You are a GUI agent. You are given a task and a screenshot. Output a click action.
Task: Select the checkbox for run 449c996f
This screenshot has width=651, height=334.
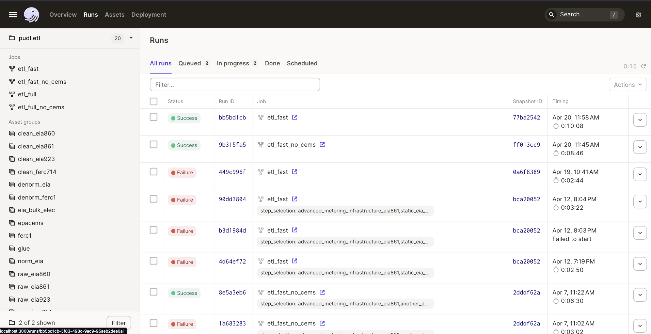pos(154,172)
